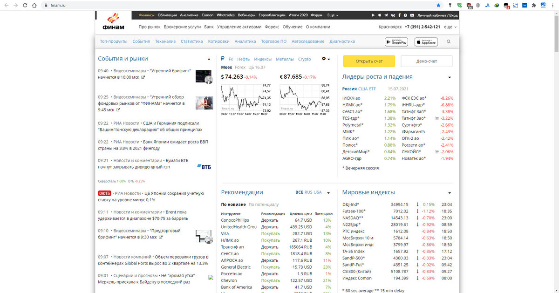The width and height of the screenshot is (559, 293).
Task: Open the NASDAQ** index row
Action: pyautogui.click(x=397, y=218)
